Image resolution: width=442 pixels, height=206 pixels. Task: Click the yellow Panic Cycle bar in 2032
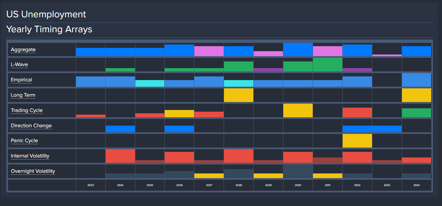357,141
